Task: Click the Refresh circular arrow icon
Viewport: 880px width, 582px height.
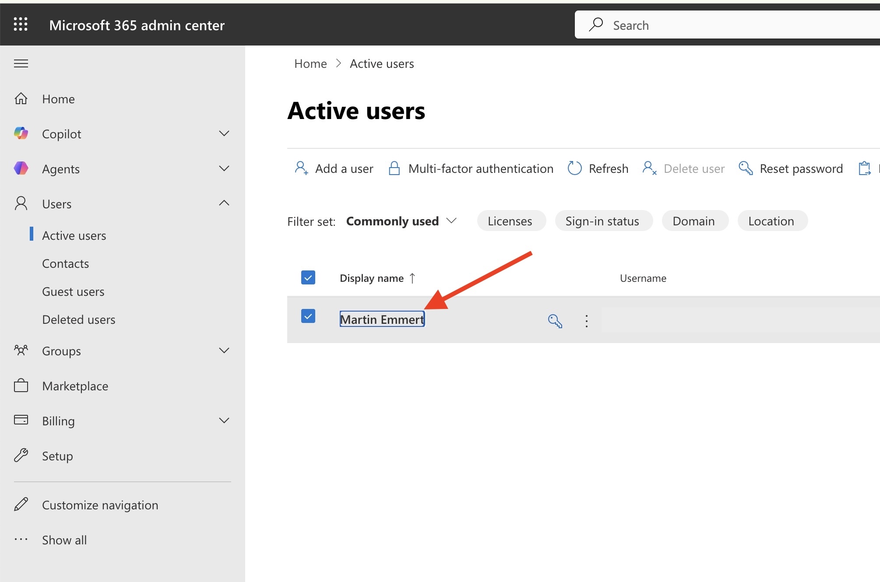Action: coord(574,168)
